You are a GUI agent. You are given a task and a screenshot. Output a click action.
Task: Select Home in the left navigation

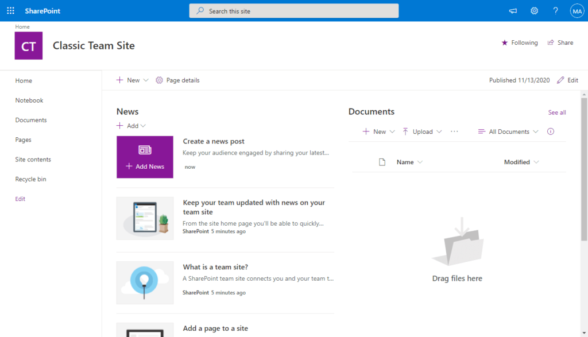[24, 80]
